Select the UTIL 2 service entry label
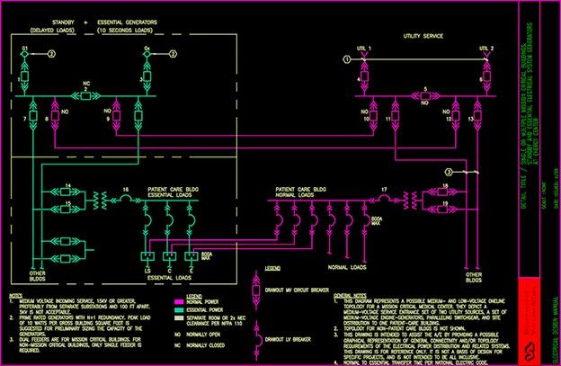Image resolution: width=561 pixels, height=366 pixels. pyautogui.click(x=486, y=47)
